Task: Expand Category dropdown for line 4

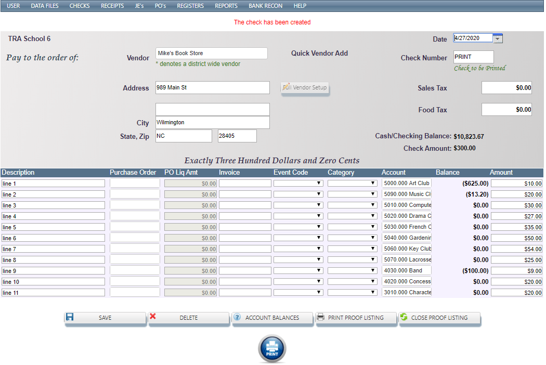Action: tap(353, 216)
